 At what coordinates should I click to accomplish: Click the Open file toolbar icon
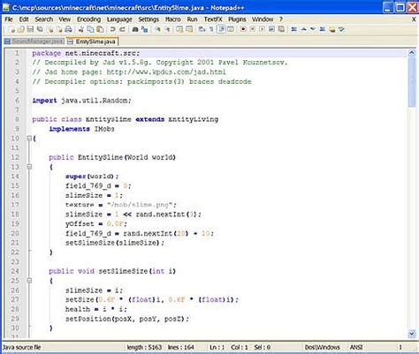(20, 29)
